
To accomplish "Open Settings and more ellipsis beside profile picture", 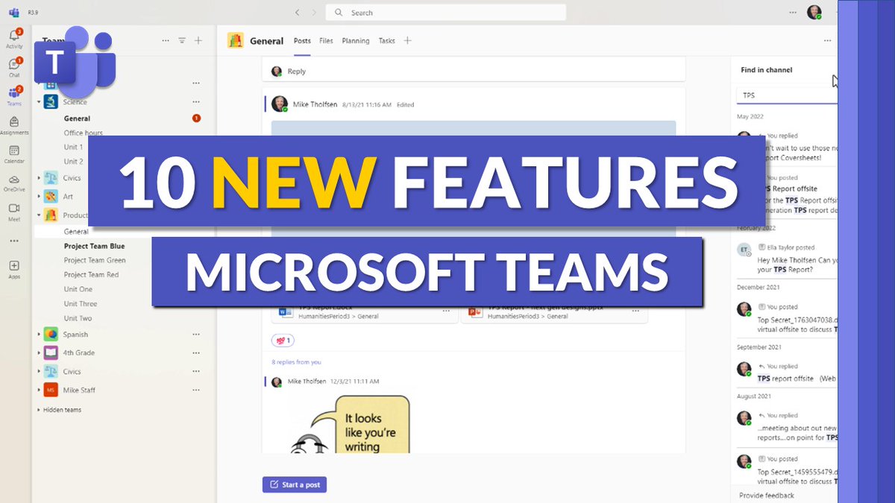I will pos(792,13).
